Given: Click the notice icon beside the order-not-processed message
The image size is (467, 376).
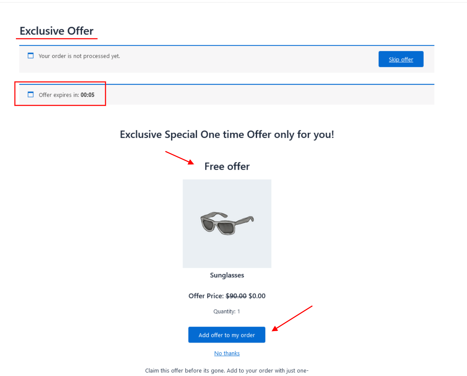Looking at the screenshot, I should tap(31, 56).
